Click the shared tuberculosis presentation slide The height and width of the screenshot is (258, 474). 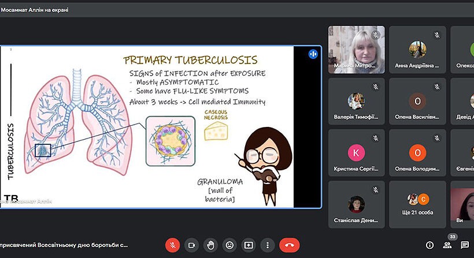pyautogui.click(x=147, y=127)
